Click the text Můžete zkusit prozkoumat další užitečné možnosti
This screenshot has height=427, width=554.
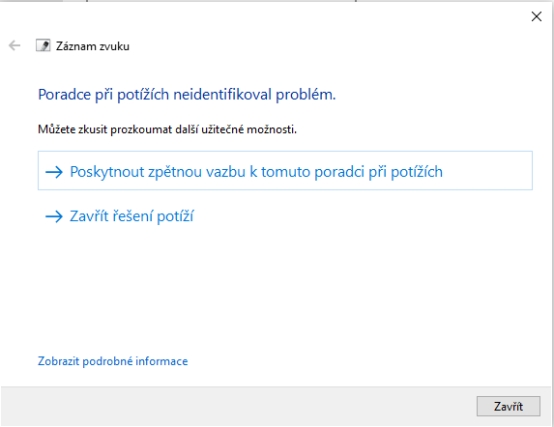pyautogui.click(x=167, y=129)
